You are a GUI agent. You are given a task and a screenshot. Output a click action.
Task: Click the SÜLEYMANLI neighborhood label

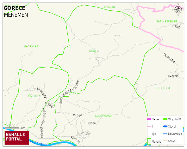[103, 116]
